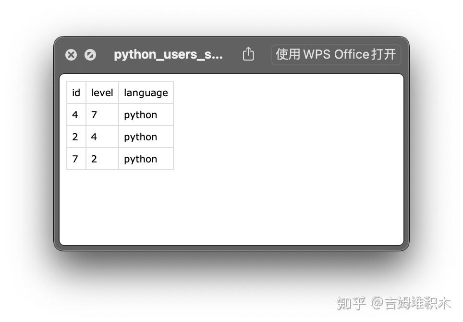Click the first python language cell
This screenshot has height=322, width=463.
click(140, 114)
